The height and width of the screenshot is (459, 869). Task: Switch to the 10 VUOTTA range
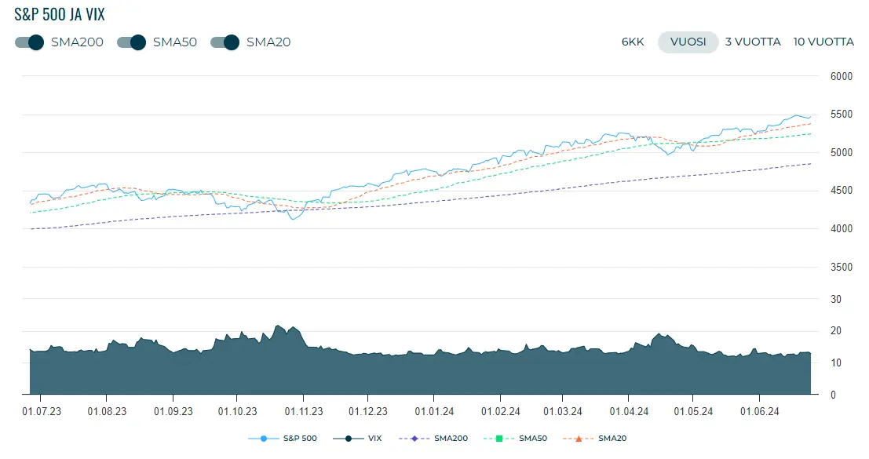point(823,42)
